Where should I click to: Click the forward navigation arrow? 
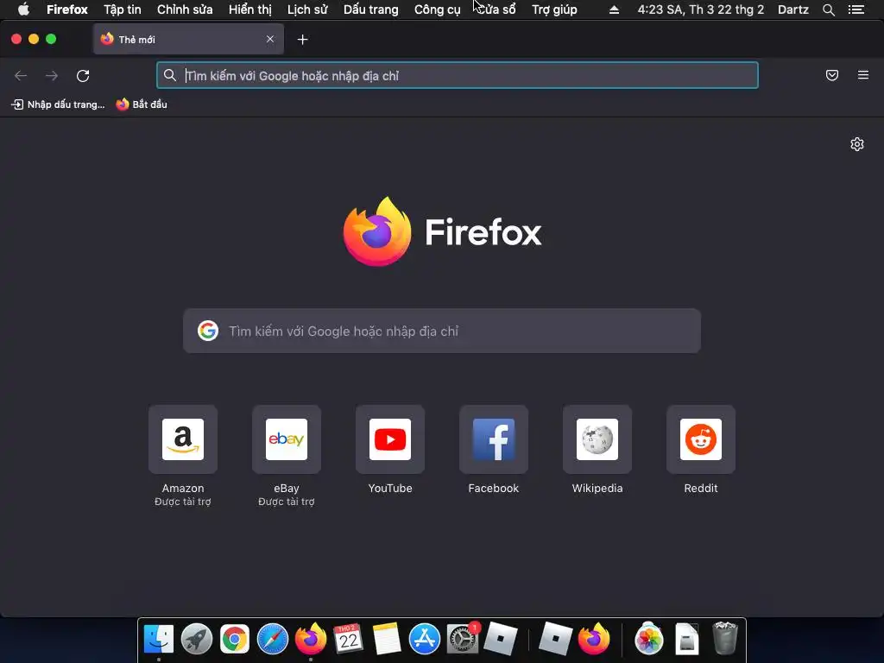tap(52, 76)
